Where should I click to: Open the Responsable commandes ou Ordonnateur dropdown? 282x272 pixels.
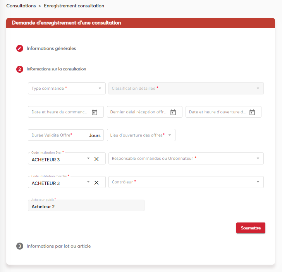point(258,158)
